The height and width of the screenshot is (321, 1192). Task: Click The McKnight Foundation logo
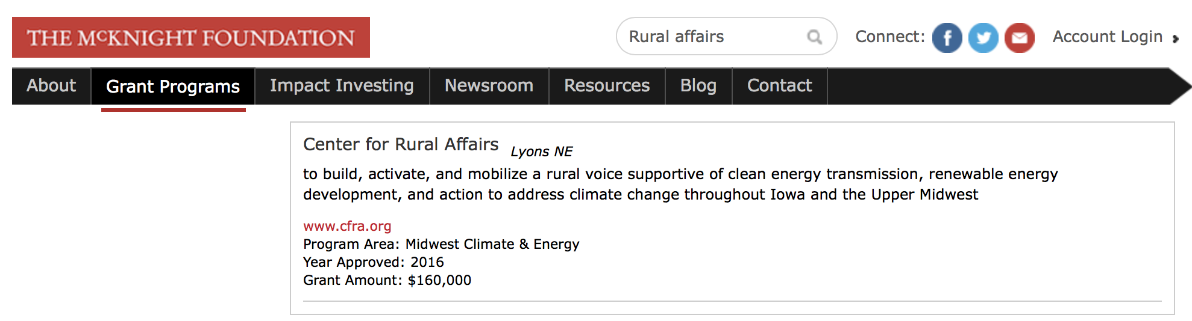pyautogui.click(x=191, y=37)
